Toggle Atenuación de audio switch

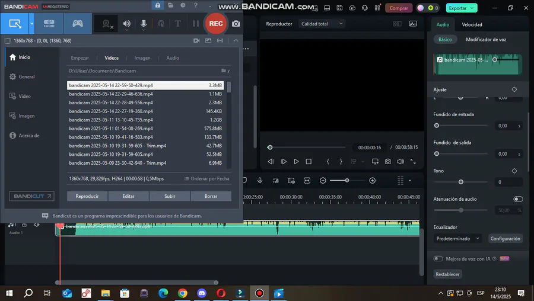518,199
